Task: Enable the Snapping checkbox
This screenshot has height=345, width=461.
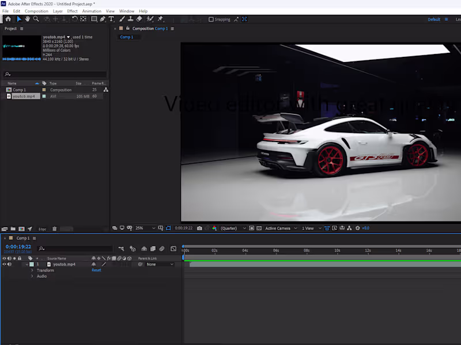Action: point(212,19)
